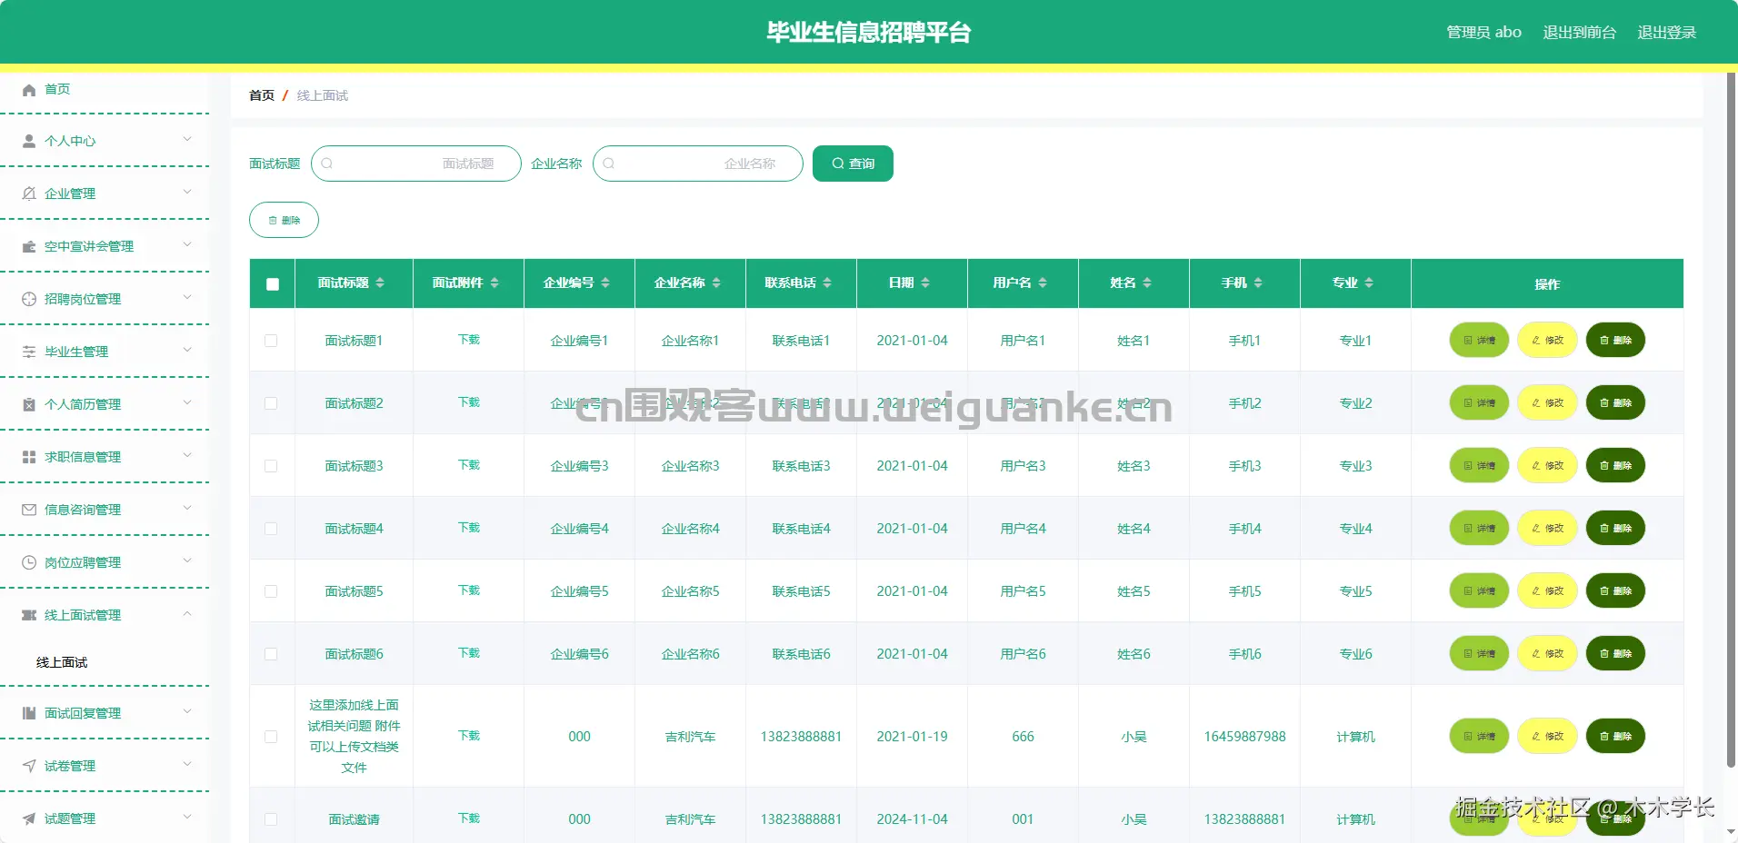Click 修改 for row 面试标题3
Screen dimensions: 1738x843
[1547, 466]
